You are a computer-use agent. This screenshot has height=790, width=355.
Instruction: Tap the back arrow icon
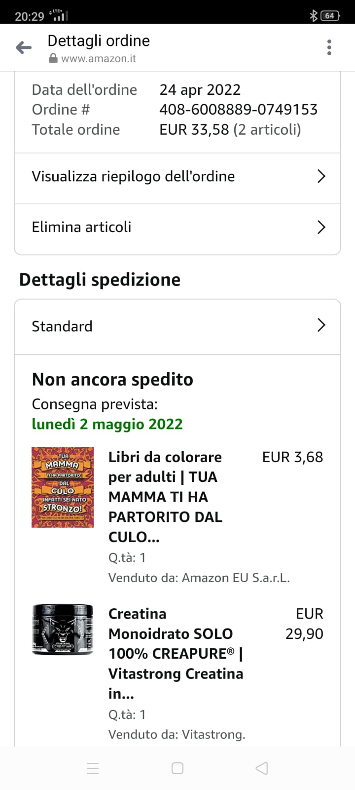tap(24, 48)
